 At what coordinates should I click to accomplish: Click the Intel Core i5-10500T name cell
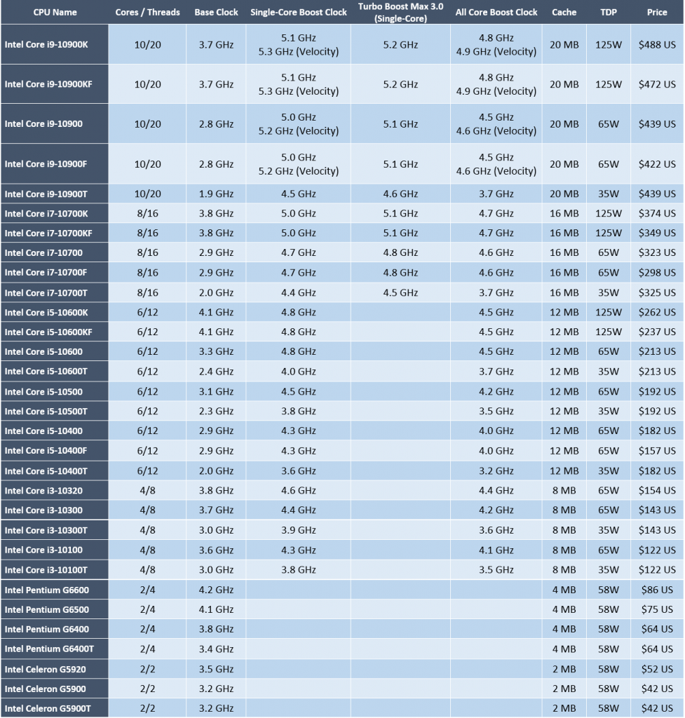(55, 411)
